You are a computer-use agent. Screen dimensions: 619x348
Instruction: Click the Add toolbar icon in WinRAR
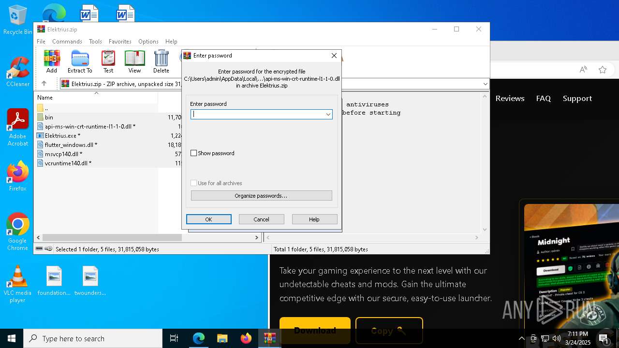pos(52,61)
